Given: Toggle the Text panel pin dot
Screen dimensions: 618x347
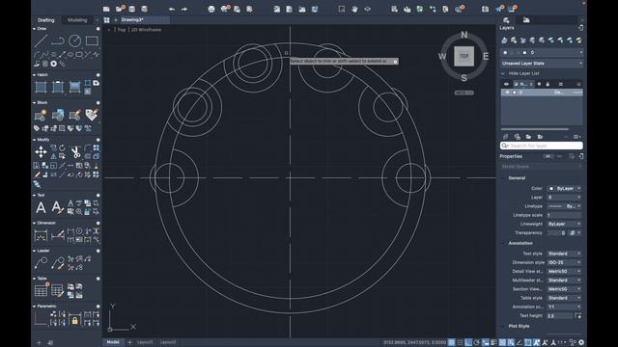Looking at the screenshot, I should [x=98, y=195].
